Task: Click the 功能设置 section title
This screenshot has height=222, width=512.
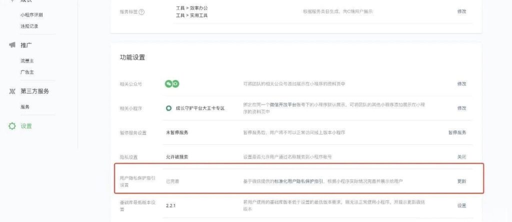Action: click(132, 58)
